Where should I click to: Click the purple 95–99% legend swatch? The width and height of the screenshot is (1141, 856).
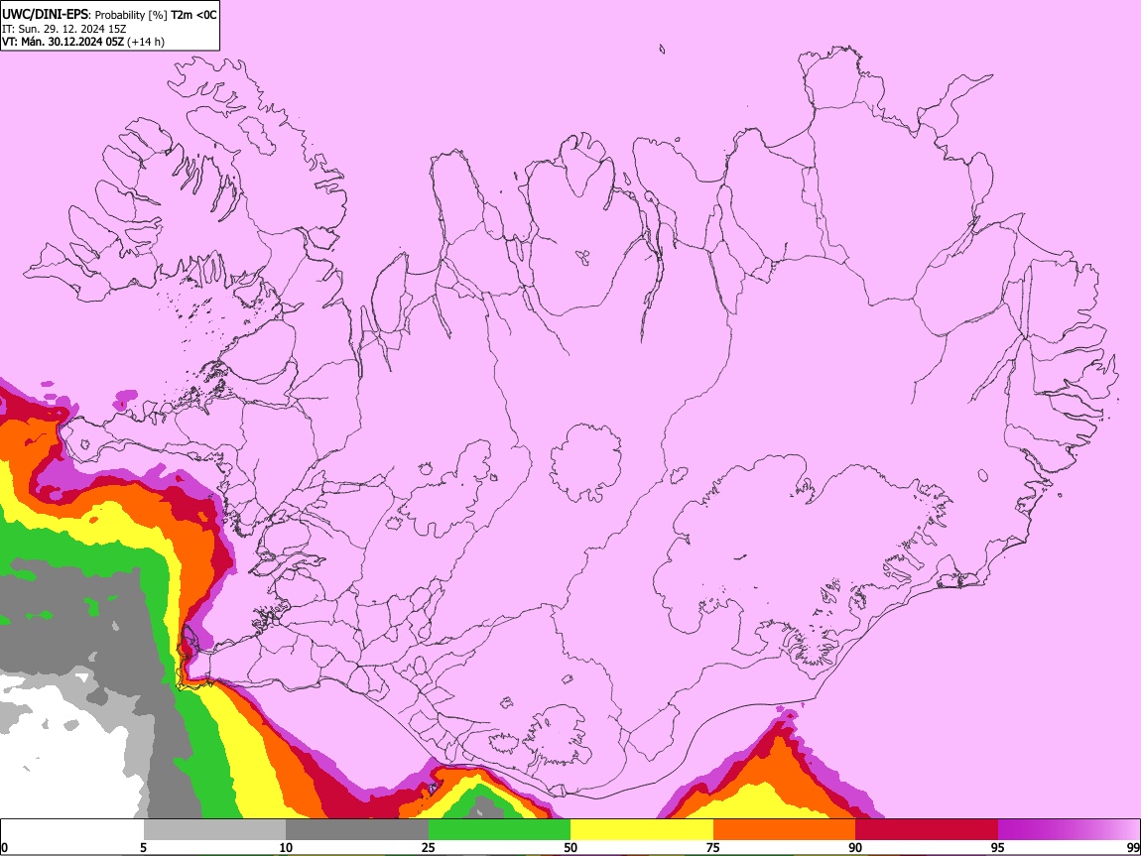coord(1069,830)
